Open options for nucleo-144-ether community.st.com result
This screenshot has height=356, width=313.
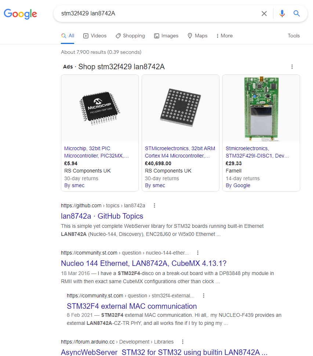click(198, 253)
